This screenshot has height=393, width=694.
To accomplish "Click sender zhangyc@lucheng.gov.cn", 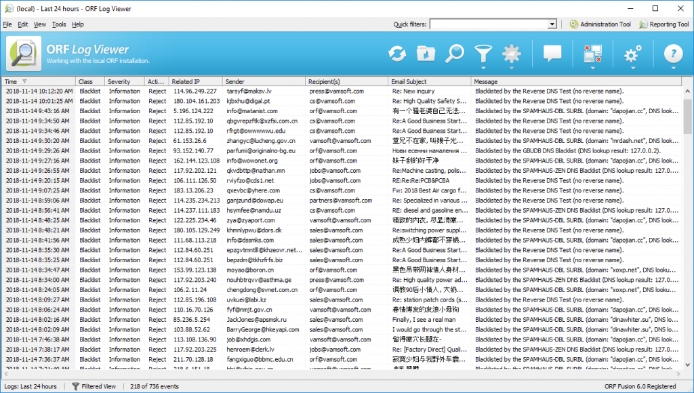I will click(x=261, y=141).
